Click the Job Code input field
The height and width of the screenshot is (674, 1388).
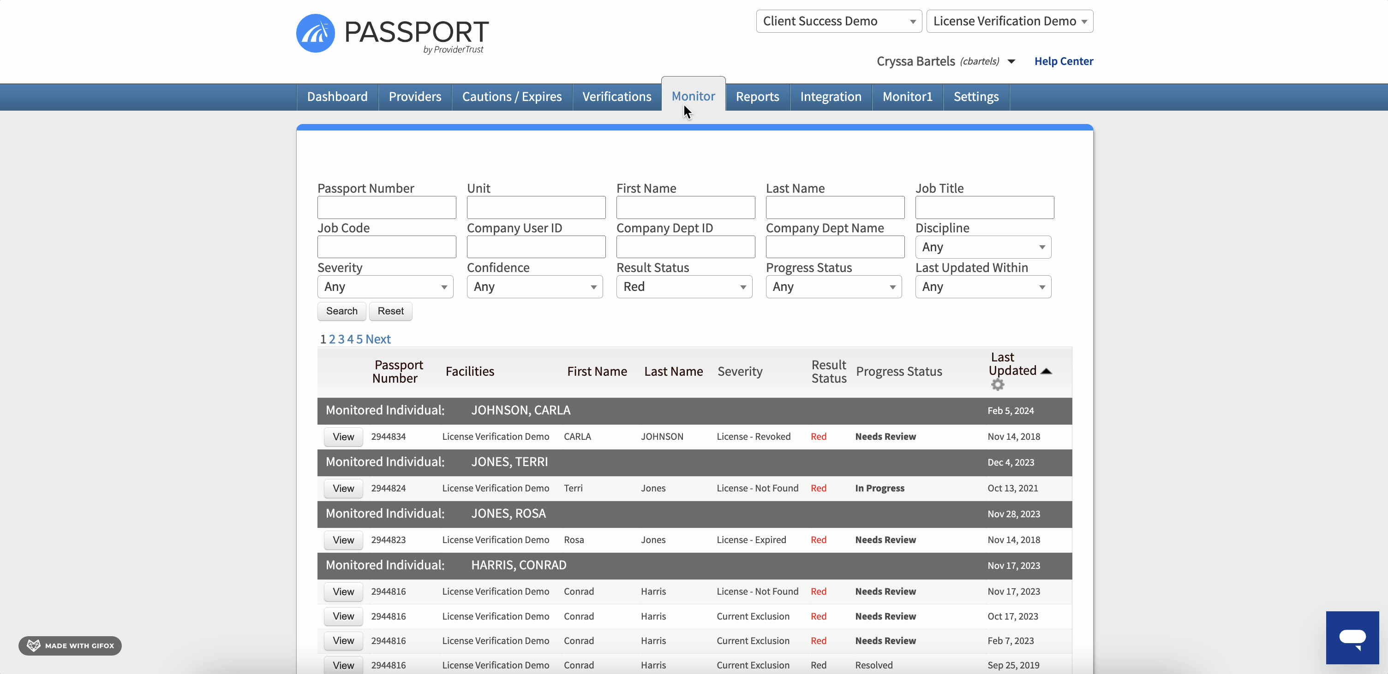386,247
